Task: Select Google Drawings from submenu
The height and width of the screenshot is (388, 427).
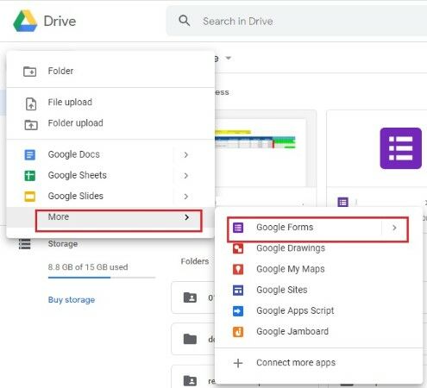Action: [318, 248]
